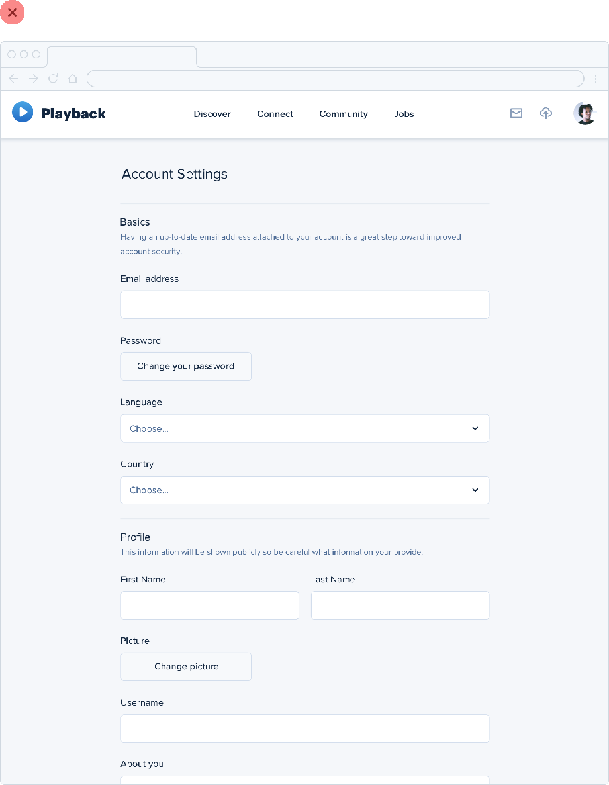Click the Change picture button
The width and height of the screenshot is (609, 785).
click(x=186, y=667)
